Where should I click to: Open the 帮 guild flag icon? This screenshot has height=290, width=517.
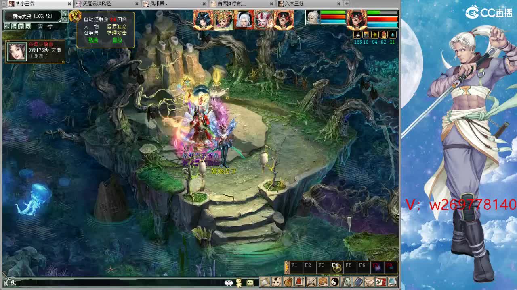(x=380, y=282)
